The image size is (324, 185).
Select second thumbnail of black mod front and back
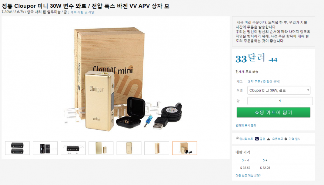click(x=45, y=148)
